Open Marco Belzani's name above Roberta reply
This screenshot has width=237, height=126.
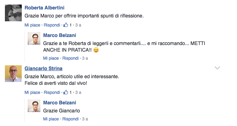(x=60, y=35)
